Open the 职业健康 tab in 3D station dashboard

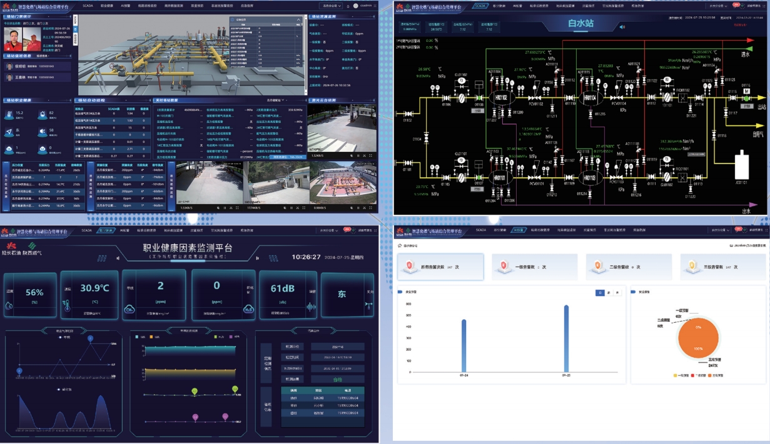(108, 6)
